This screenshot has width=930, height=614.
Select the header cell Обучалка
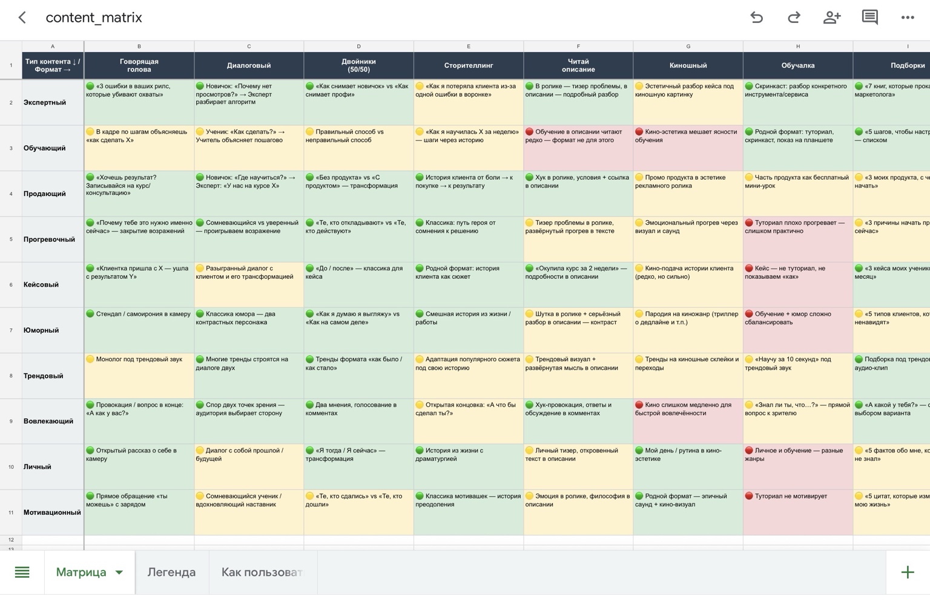pos(798,65)
